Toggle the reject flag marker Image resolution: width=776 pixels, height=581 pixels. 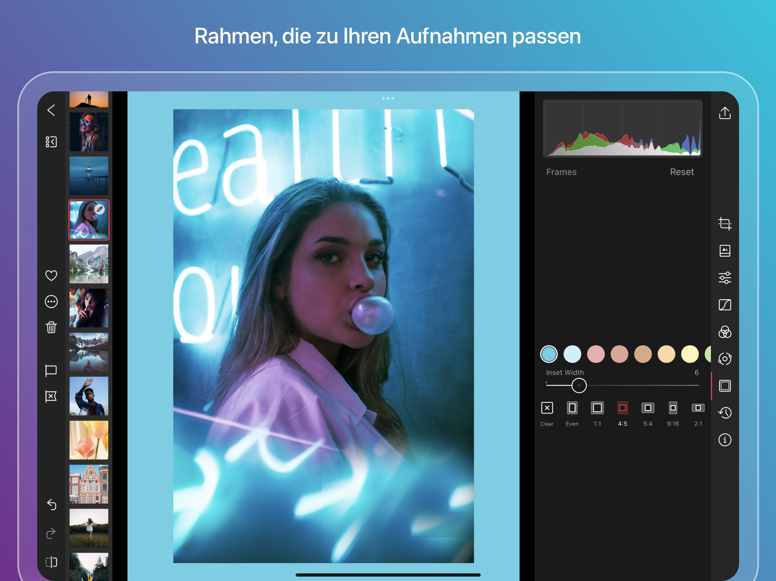click(x=51, y=397)
